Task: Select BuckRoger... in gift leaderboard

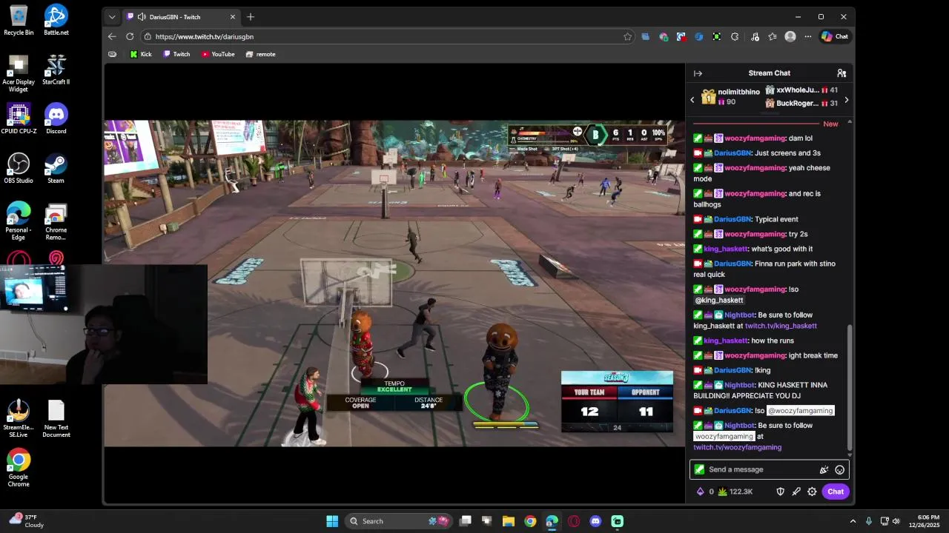Action: tap(801, 104)
